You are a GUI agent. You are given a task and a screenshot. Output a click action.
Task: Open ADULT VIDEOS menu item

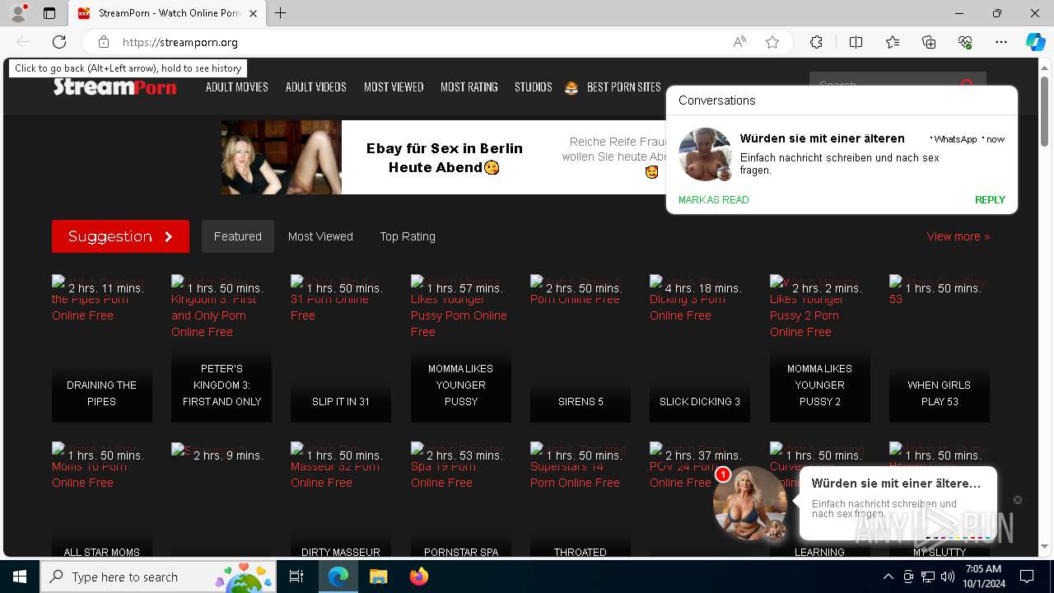315,86
